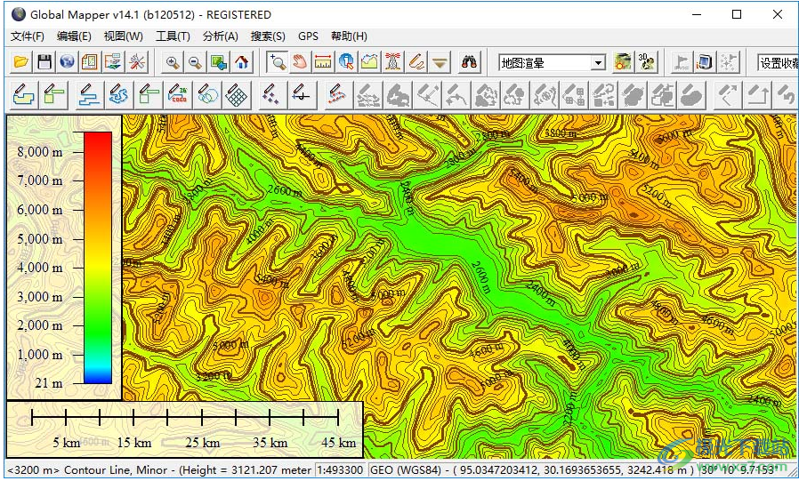Select the Create Area Feature digitizer tool

pyautogui.click(x=24, y=94)
